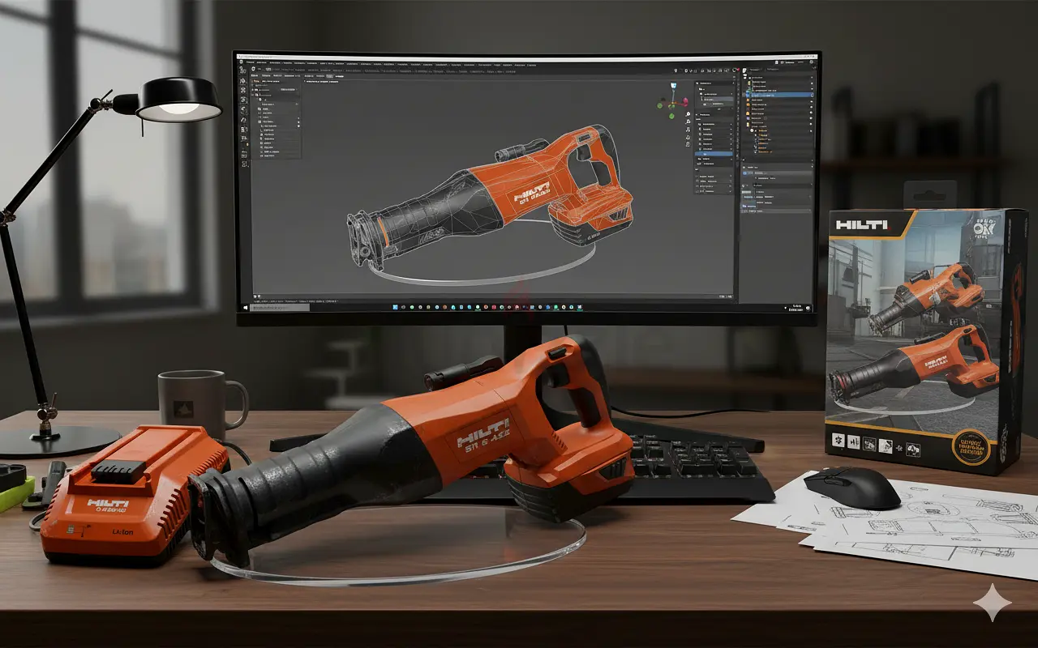Click the blue Z axis on the navigation gizmo

tap(672, 86)
